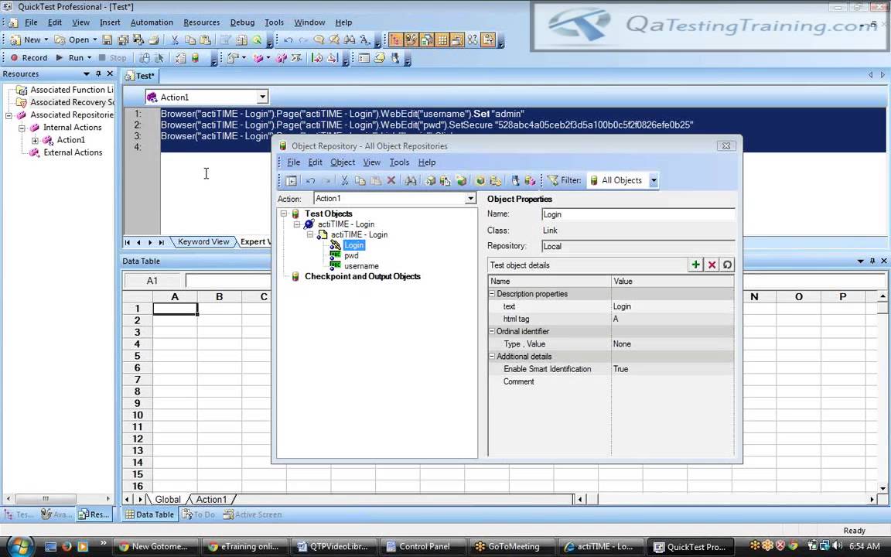Remove property with the red X button
891x557 pixels.
click(x=712, y=265)
